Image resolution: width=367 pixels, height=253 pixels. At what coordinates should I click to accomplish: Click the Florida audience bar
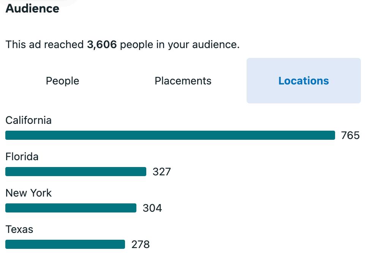point(76,172)
